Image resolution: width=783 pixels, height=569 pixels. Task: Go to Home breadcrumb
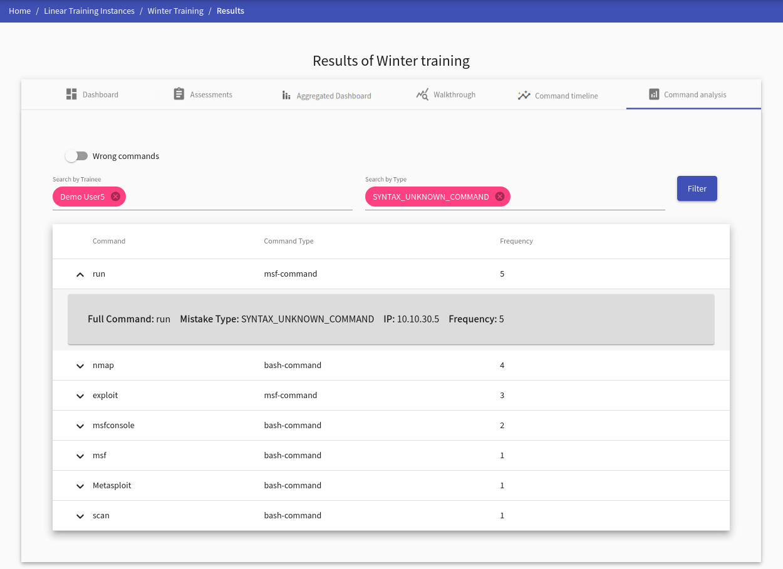(20, 11)
